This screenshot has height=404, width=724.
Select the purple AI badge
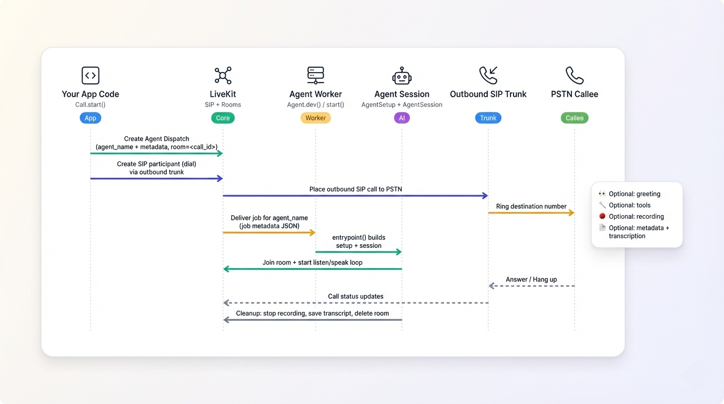402,118
